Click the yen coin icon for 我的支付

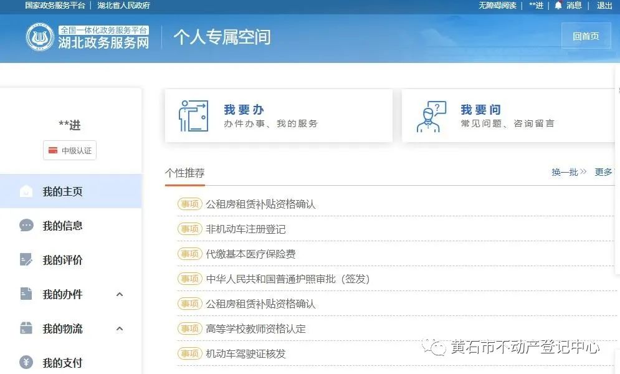[x=26, y=362]
